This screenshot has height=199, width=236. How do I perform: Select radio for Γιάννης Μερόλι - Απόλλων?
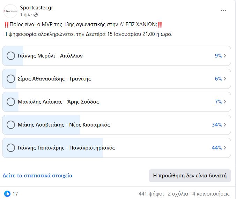pos(11,56)
